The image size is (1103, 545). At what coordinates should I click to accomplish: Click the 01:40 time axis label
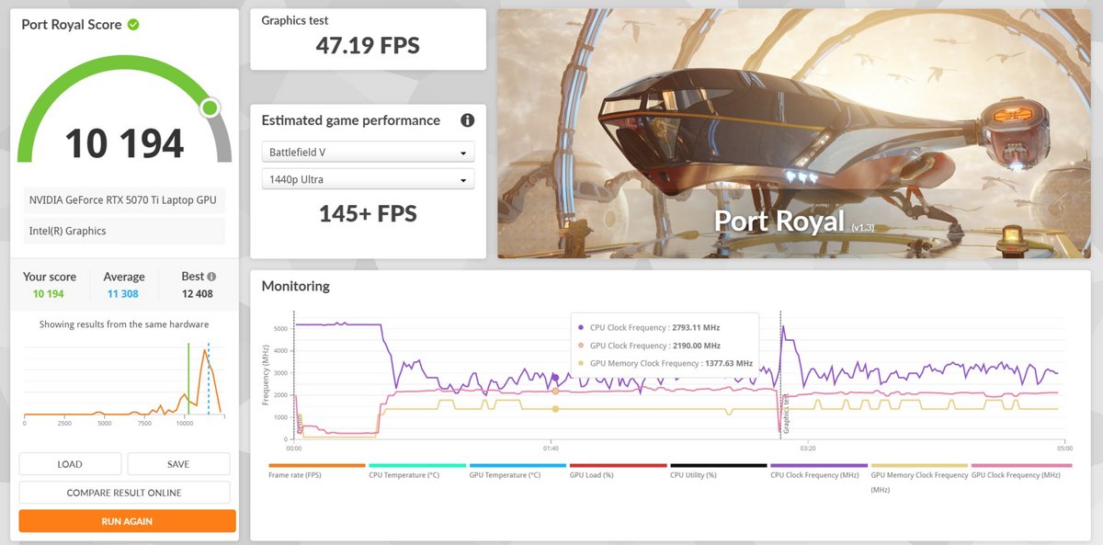551,448
